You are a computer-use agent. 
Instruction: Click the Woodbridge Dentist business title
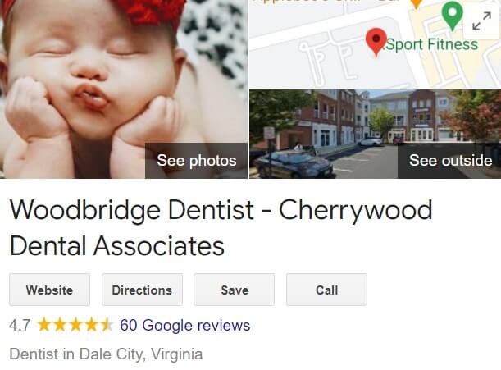pyautogui.click(x=221, y=227)
